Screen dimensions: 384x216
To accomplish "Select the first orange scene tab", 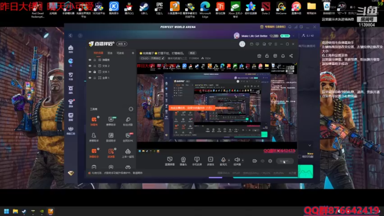I will (x=98, y=53).
